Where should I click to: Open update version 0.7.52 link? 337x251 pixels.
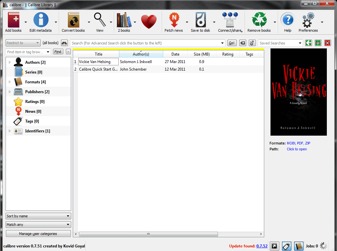(262, 246)
